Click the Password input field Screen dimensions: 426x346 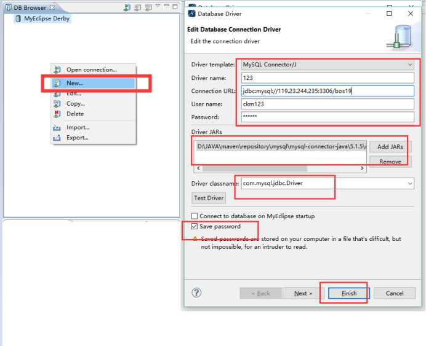click(328, 117)
